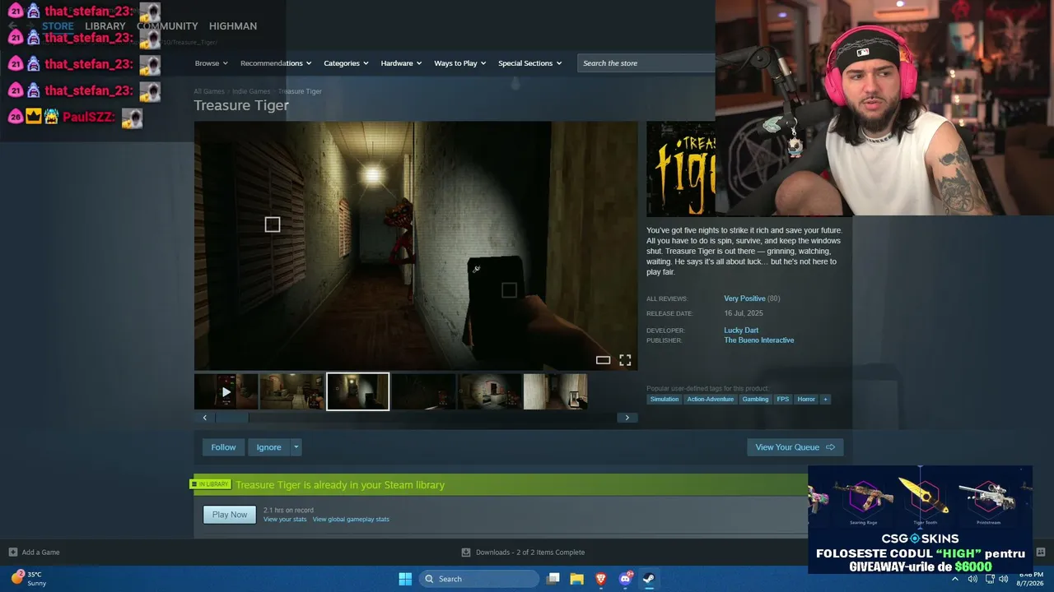Move the thumbnail strip scrollbar handle
This screenshot has width=1054, height=592.
[232, 418]
